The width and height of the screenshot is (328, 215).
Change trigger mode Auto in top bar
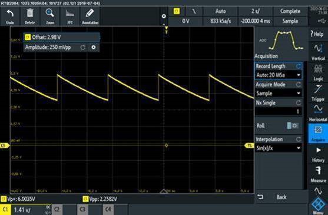click(220, 11)
